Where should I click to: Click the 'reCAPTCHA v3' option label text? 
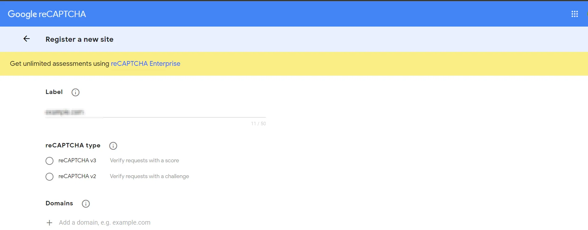[x=77, y=160]
